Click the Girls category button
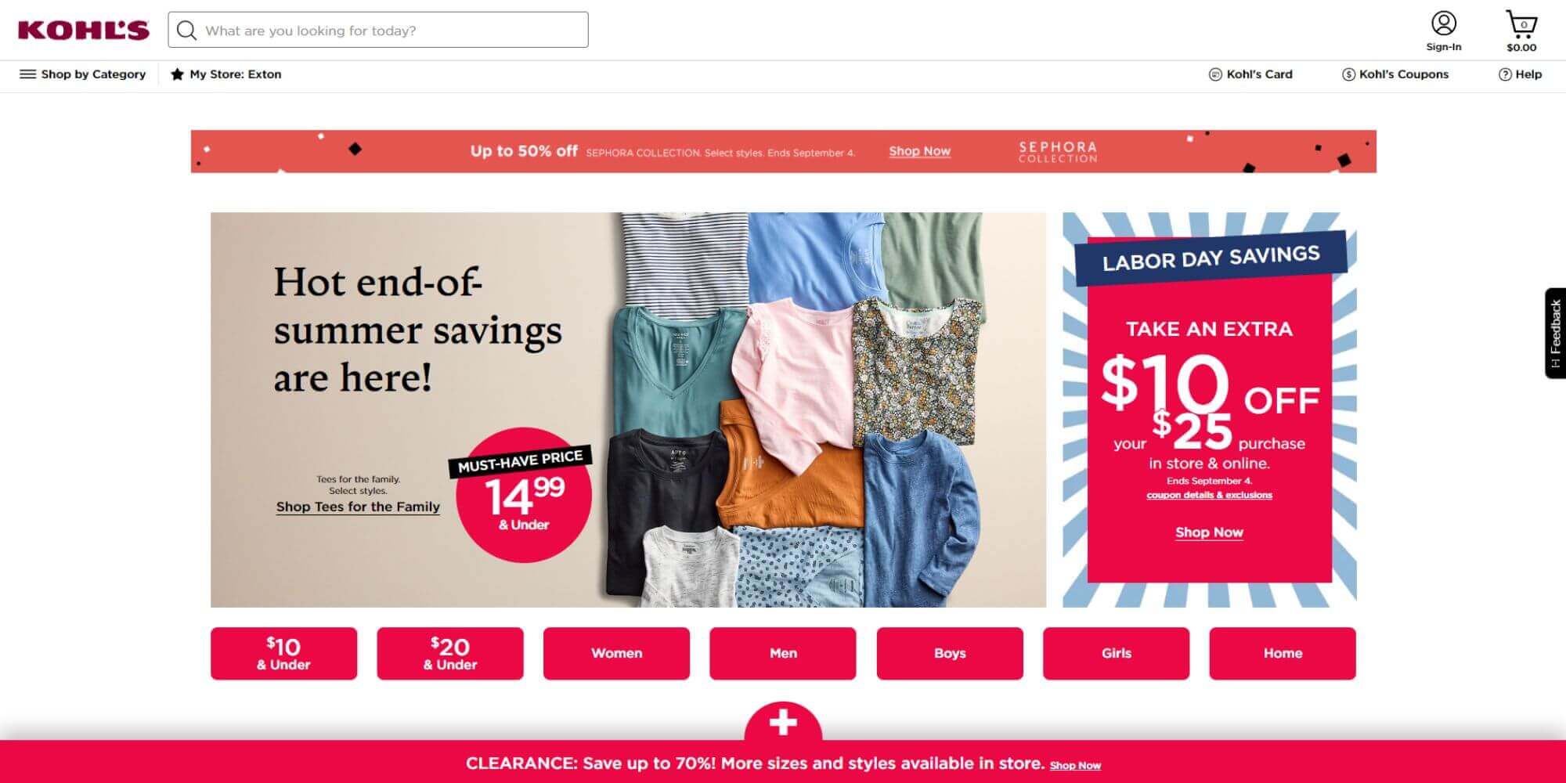This screenshot has width=1566, height=783. click(x=1116, y=653)
